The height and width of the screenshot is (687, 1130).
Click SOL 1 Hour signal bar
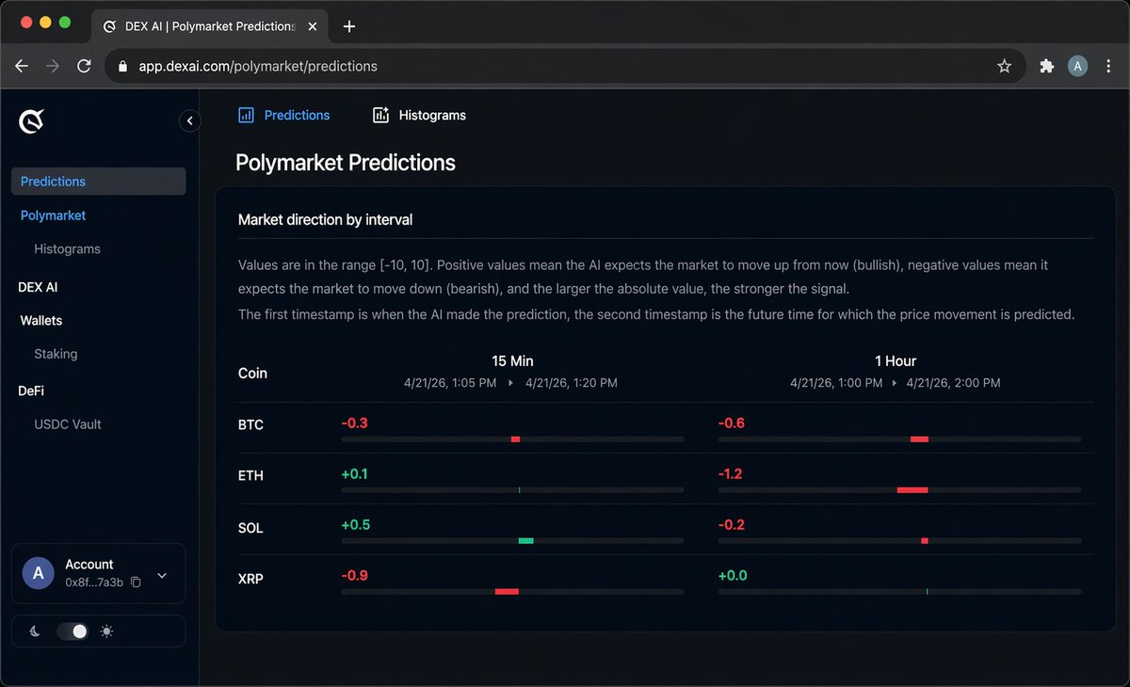point(899,540)
